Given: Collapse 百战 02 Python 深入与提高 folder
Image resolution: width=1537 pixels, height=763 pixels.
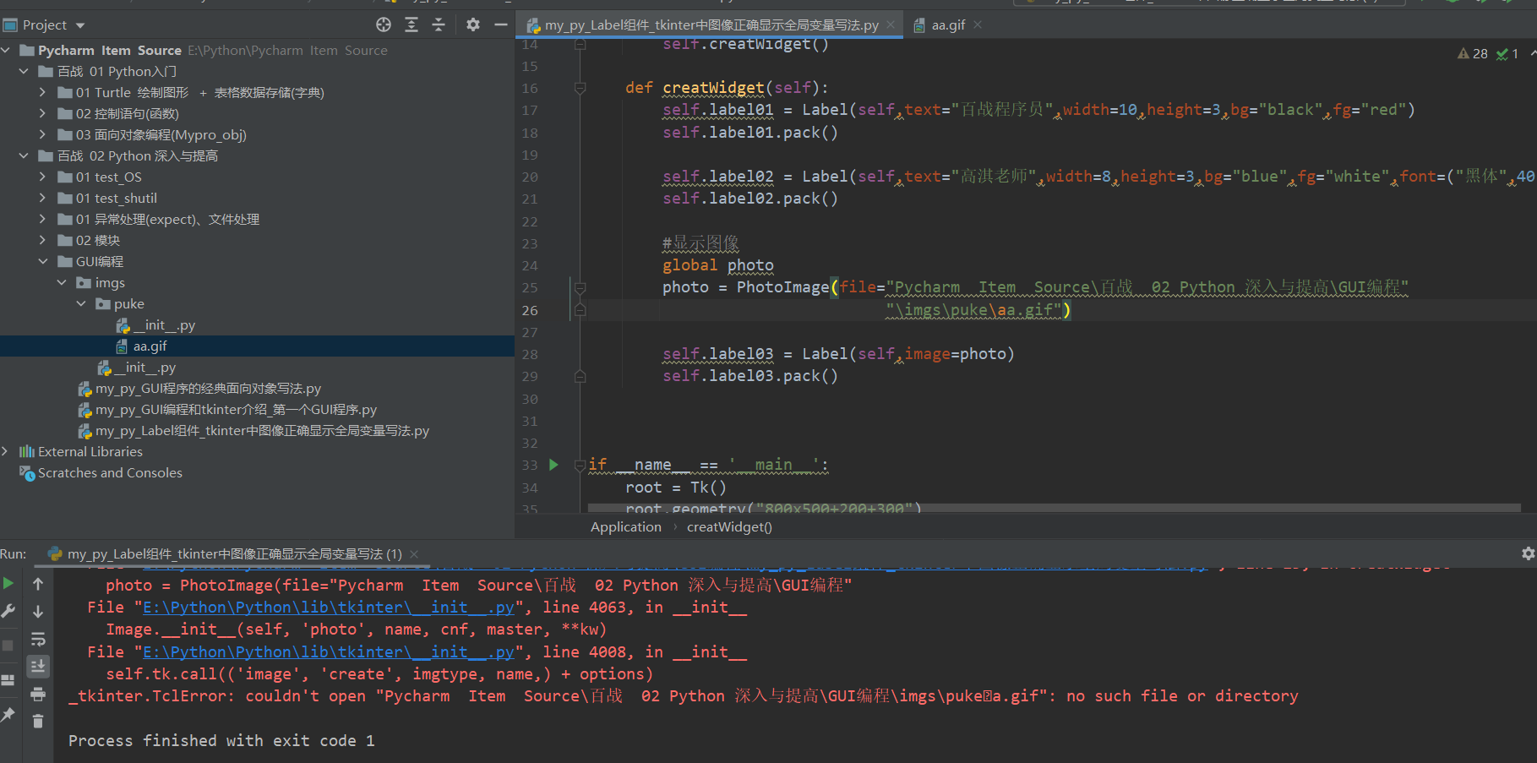Looking at the screenshot, I should tap(24, 156).
